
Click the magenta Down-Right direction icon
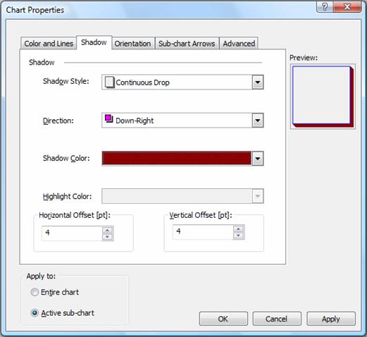pos(109,119)
